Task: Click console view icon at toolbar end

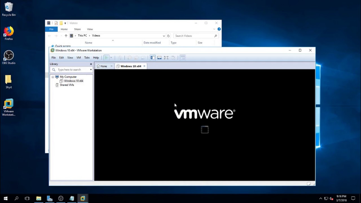Action: pos(182,58)
